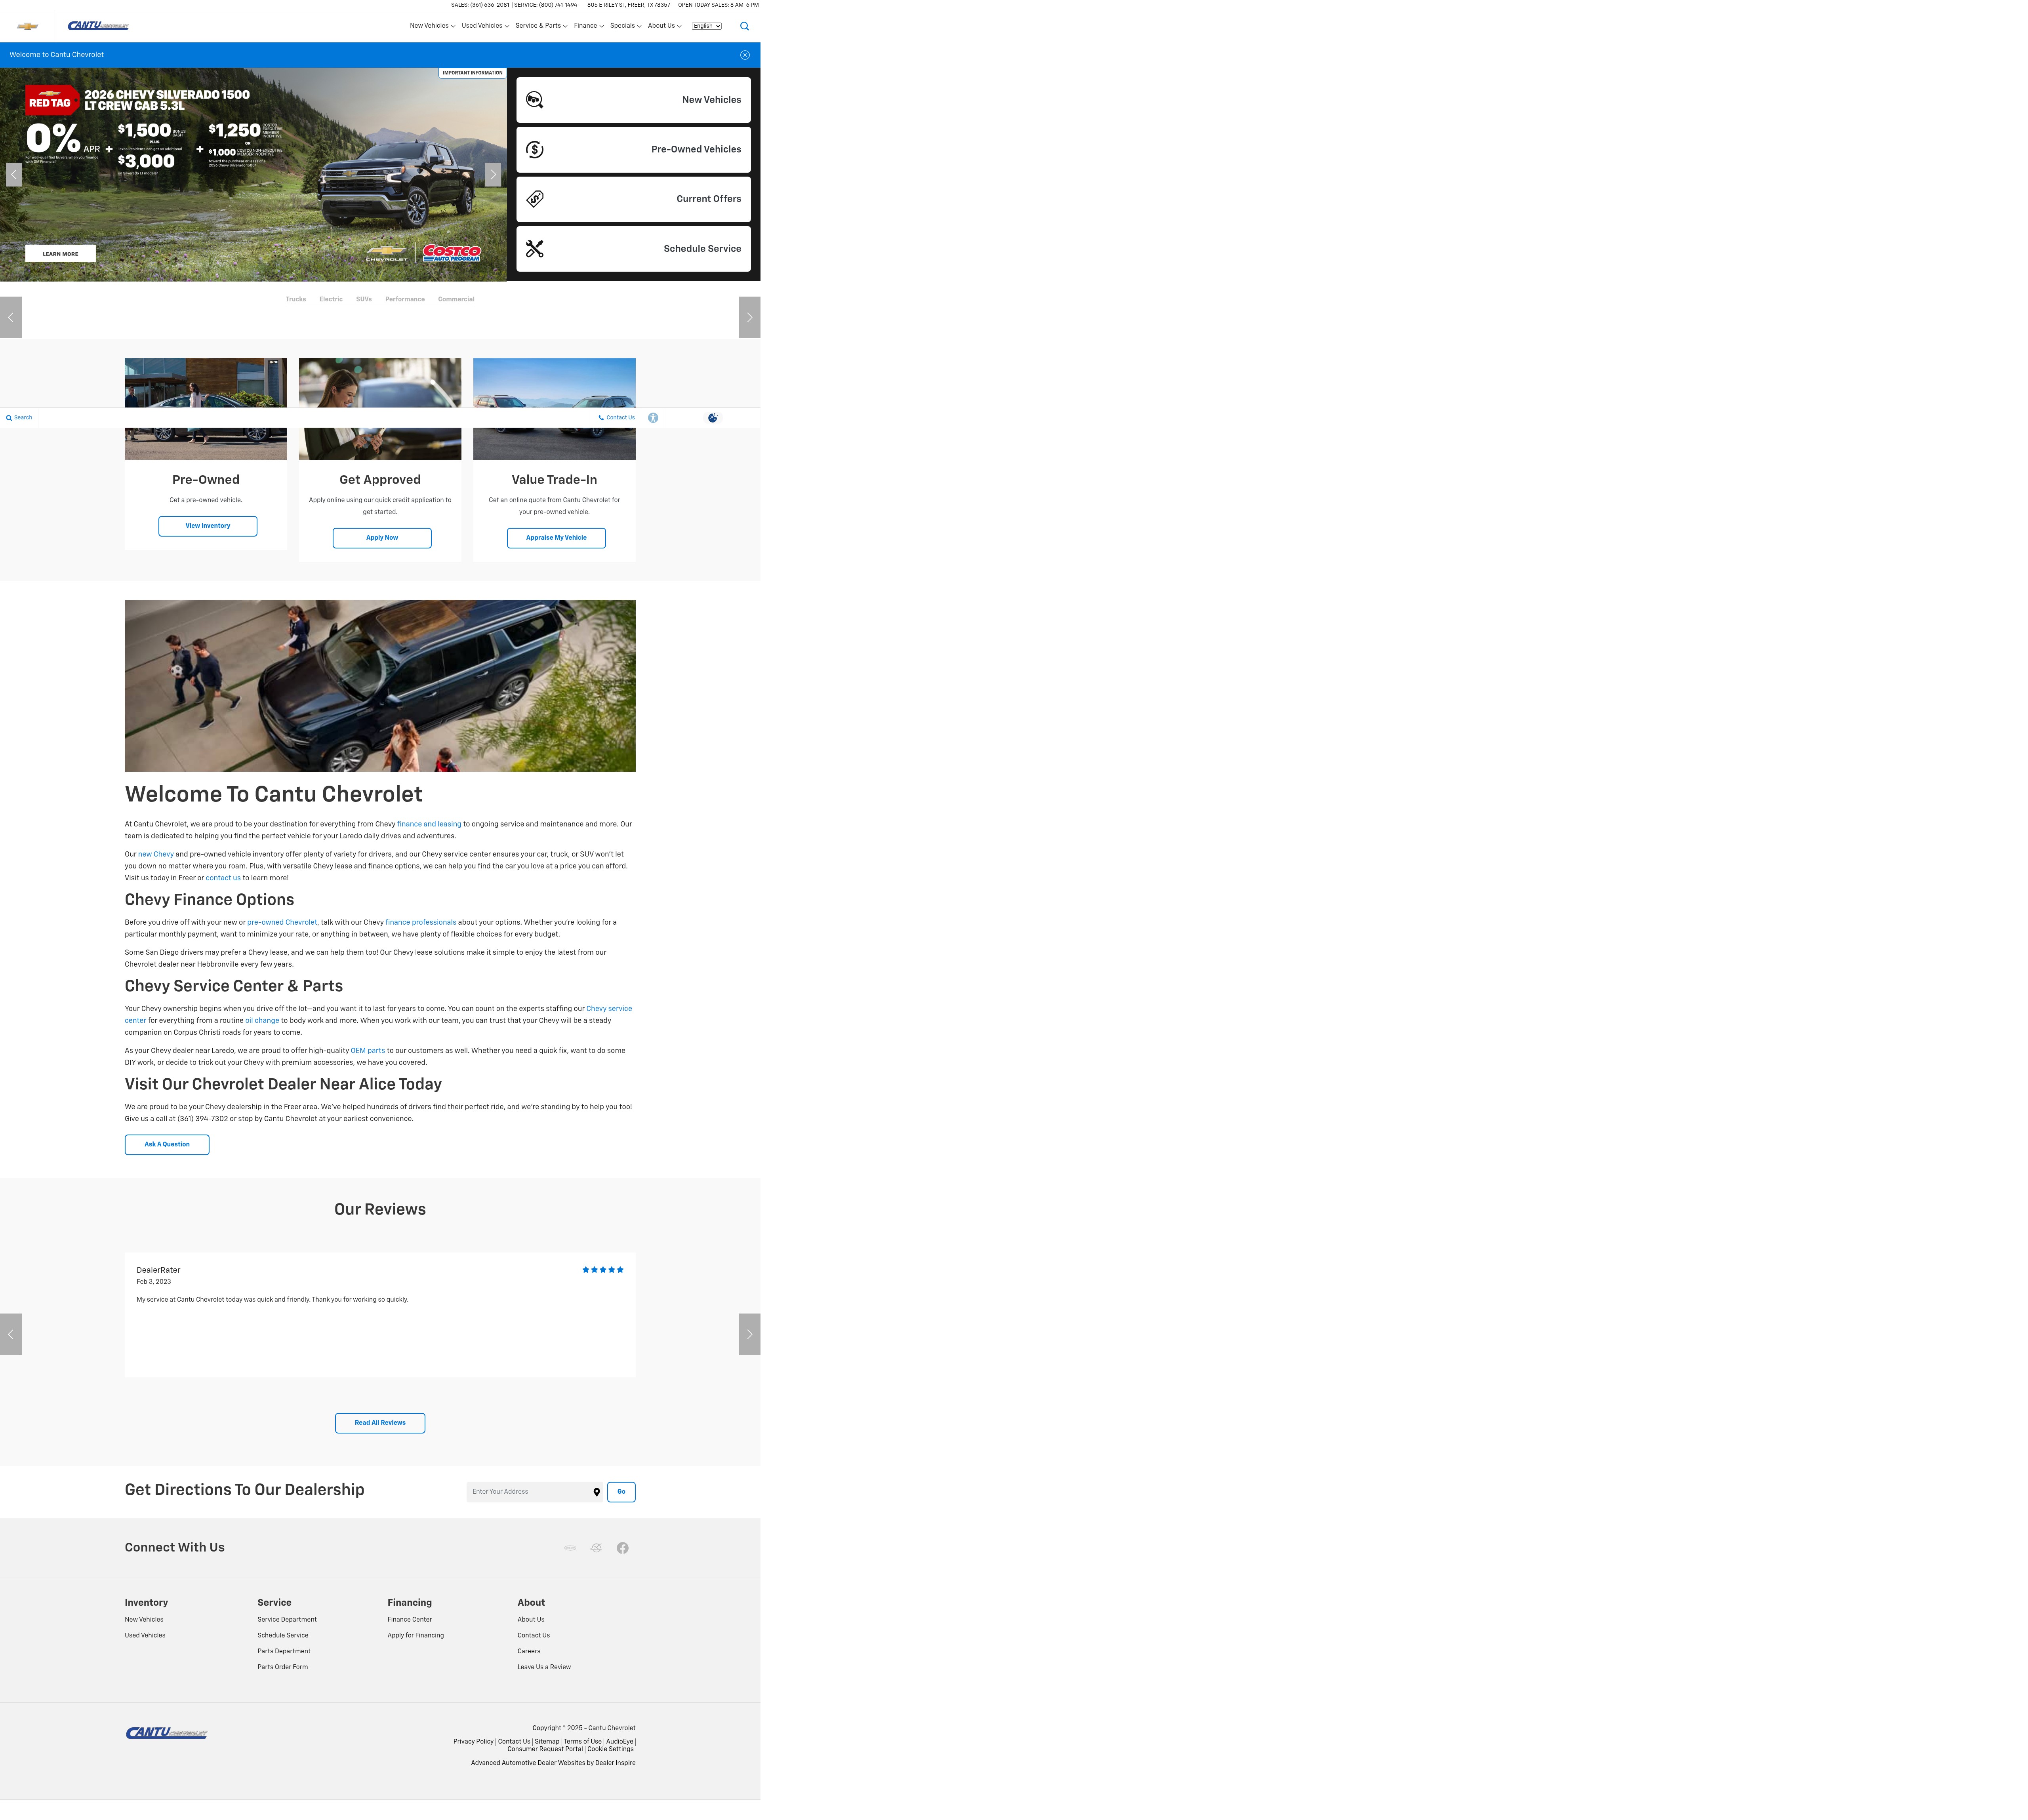Open Consumer Request Portal footer link
2028x1820 pixels.
(545, 1750)
